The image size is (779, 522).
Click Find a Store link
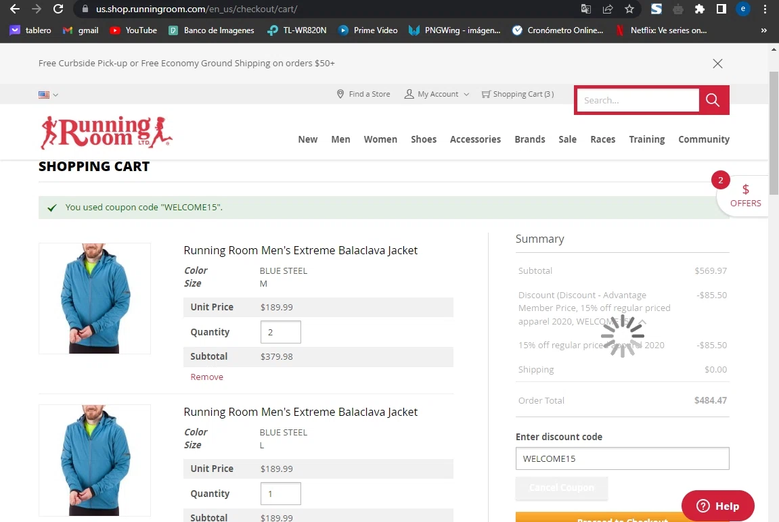(x=363, y=94)
